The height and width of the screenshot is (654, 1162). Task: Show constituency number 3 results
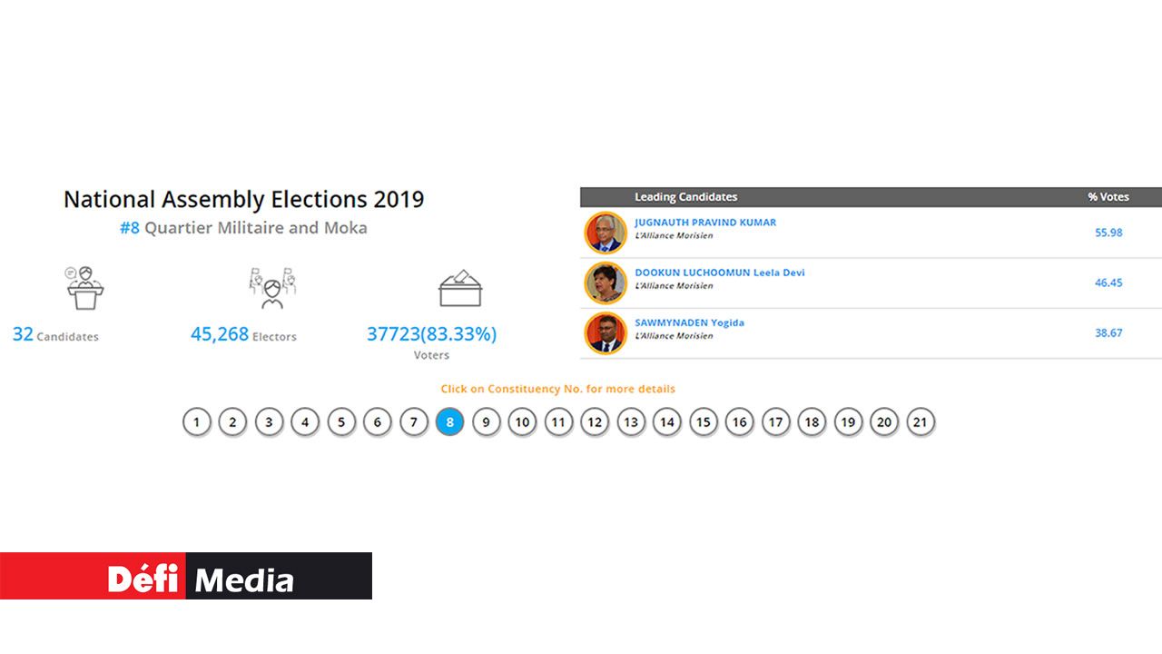point(269,422)
